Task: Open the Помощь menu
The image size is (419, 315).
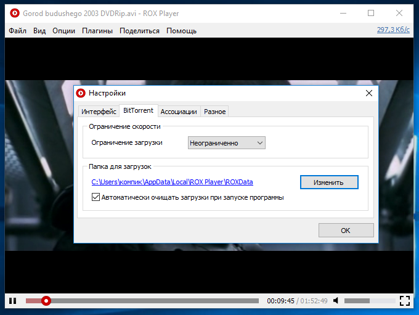Action: 181,31
